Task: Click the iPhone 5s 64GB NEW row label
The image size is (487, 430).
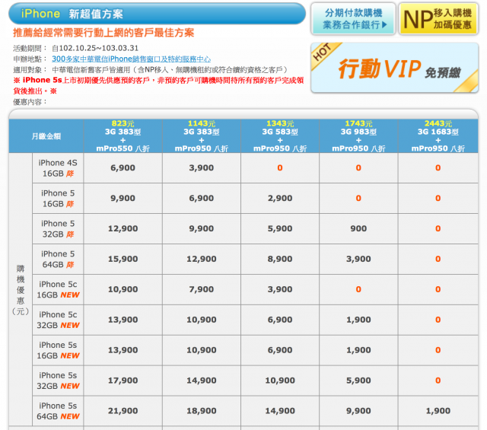Action: (58, 411)
